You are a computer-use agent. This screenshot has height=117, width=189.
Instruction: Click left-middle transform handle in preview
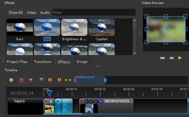click(x=147, y=29)
